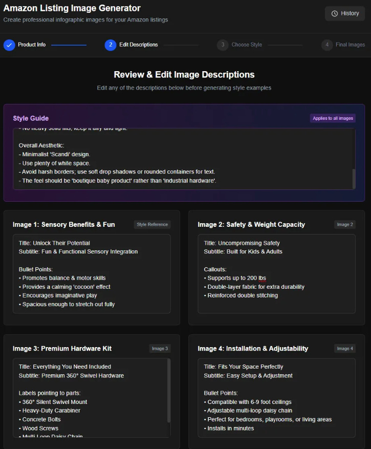Click the Image 2 badge
Viewport: 371px width, 449px height.
[x=345, y=224]
